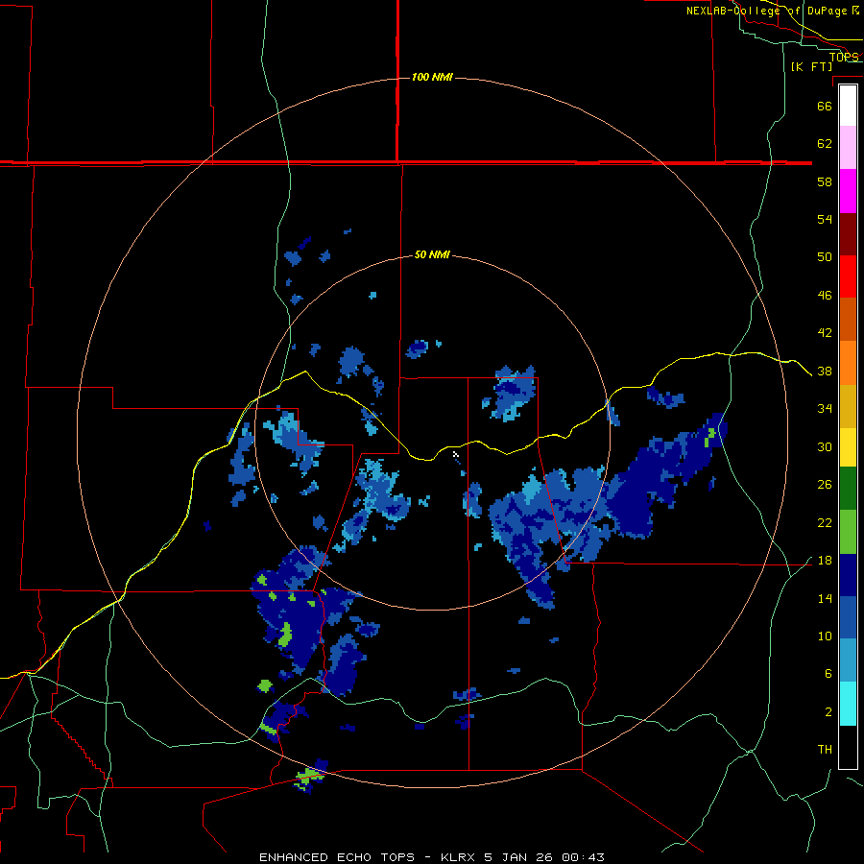Screen dimensions: 864x864
Task: Select the dark orange legend swatch
Action: coord(848,319)
